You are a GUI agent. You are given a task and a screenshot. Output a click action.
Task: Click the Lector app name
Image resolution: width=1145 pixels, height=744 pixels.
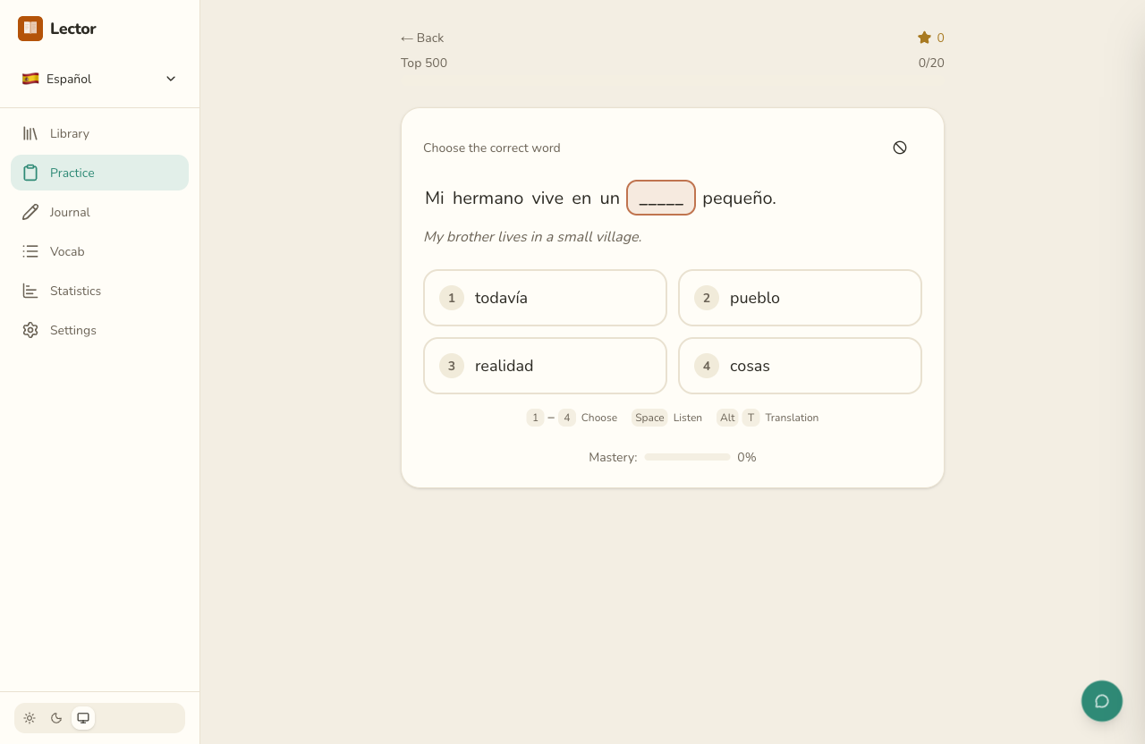click(73, 29)
